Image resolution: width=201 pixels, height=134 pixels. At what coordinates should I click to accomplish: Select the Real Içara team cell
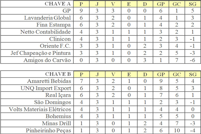(58, 95)
